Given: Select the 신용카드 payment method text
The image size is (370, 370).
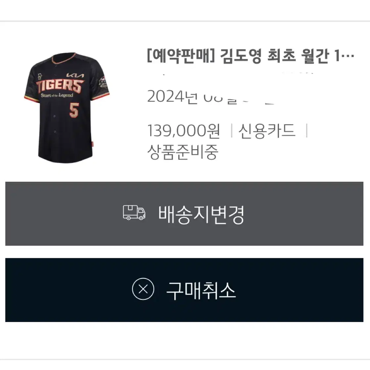Looking at the screenshot, I should coord(267,130).
